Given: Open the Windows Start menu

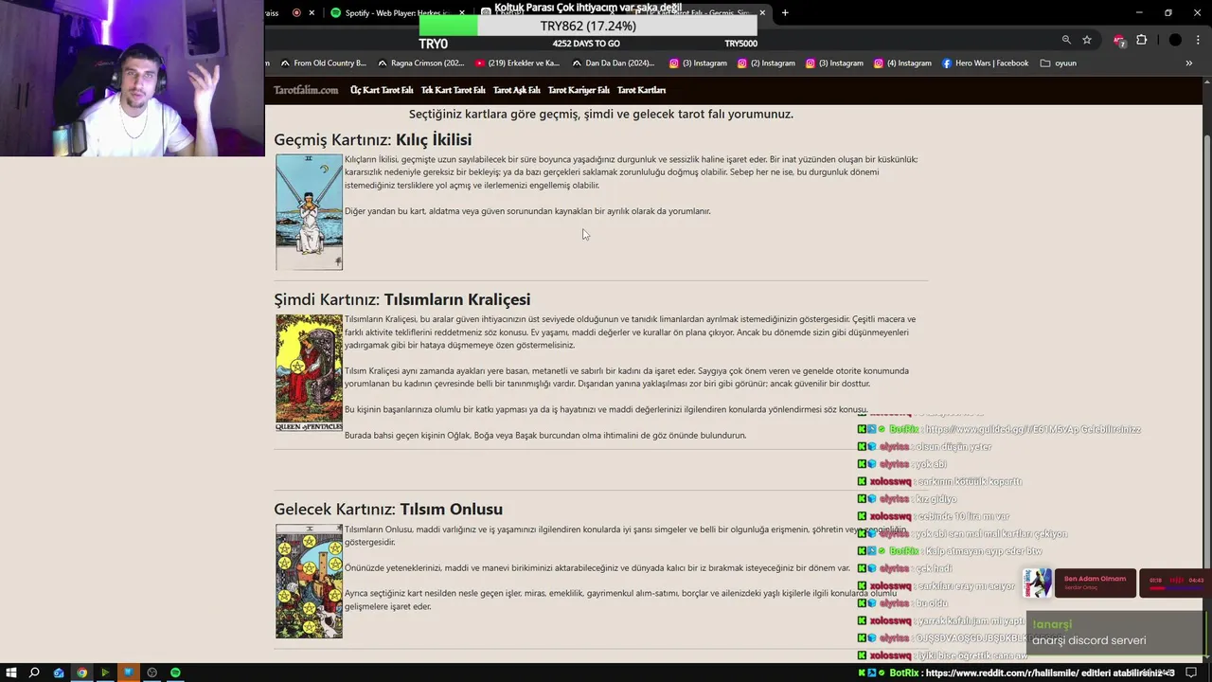Looking at the screenshot, I should tap(10, 673).
